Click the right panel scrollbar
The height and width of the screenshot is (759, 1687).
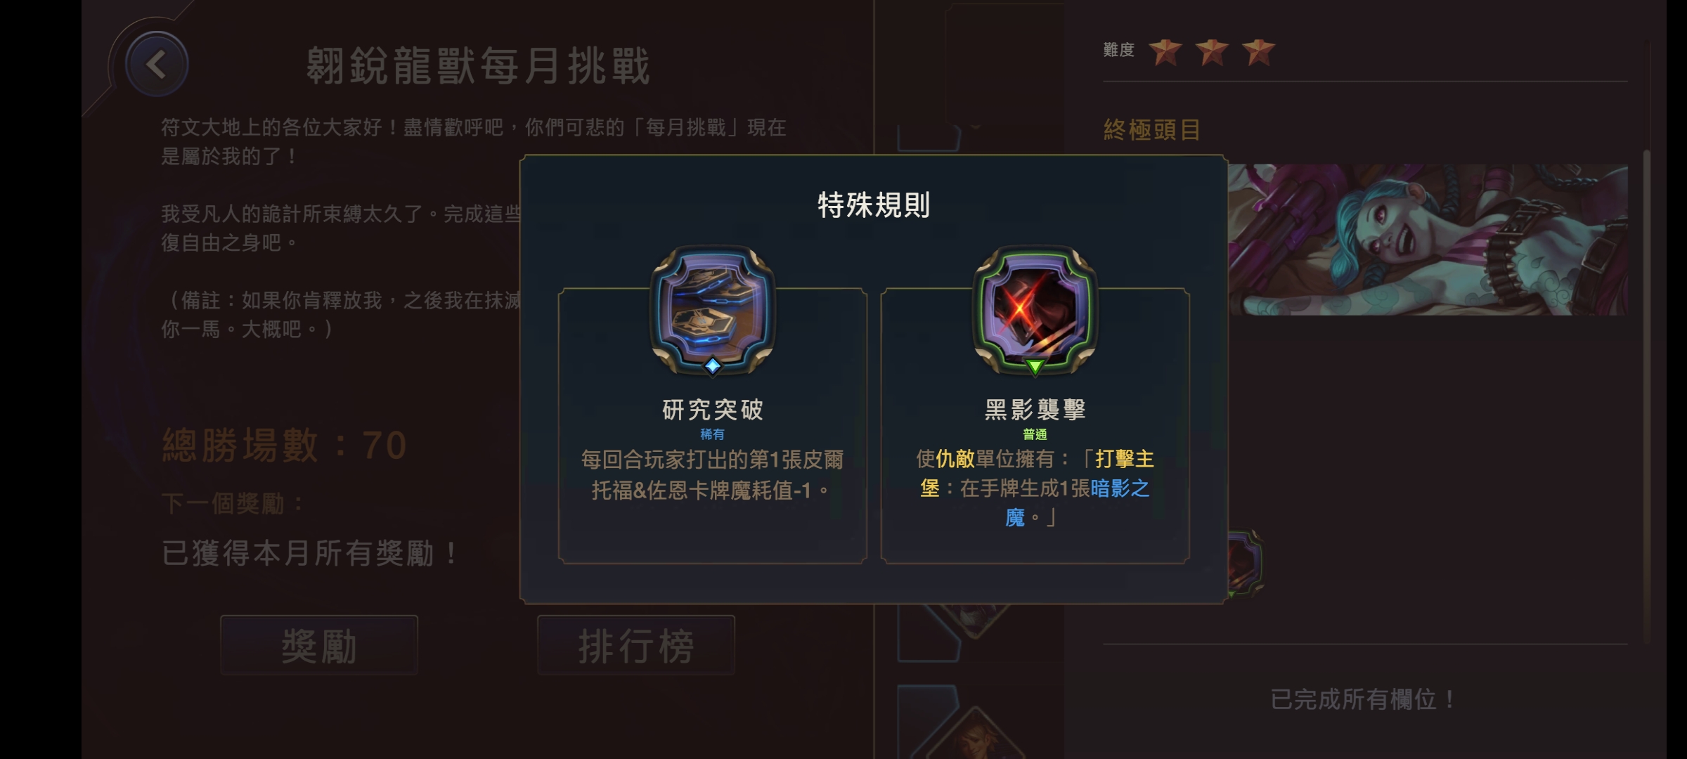point(1646,397)
